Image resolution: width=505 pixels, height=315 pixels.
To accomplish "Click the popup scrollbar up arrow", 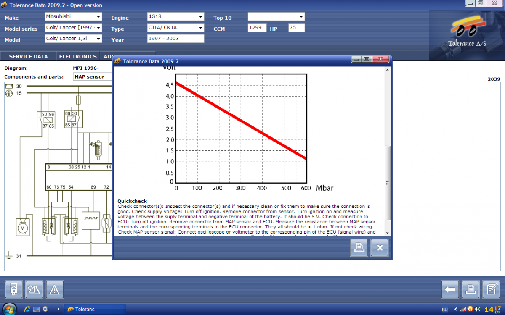I will click(x=388, y=69).
